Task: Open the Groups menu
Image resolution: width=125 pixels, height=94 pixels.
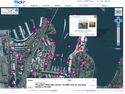Action: pyautogui.click(x=57, y=6)
